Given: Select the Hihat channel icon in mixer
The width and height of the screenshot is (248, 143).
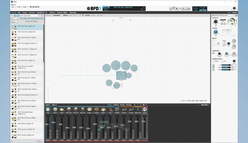Looking at the screenshot, I should click(x=62, y=109).
